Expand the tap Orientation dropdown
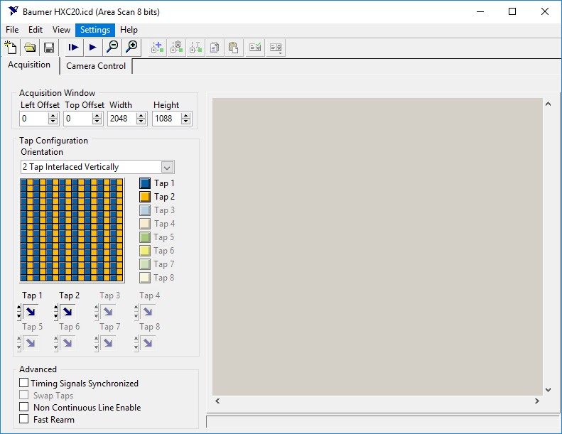 (167, 167)
